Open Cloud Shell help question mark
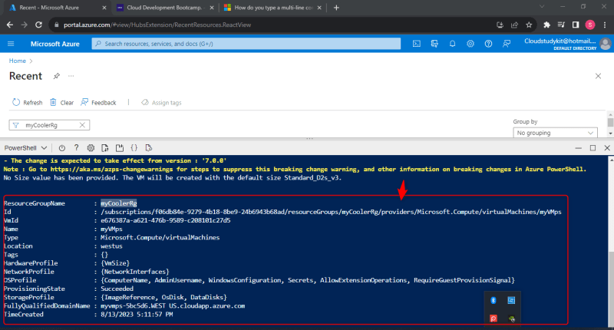Screen dimensions: 614x330 [76, 148]
